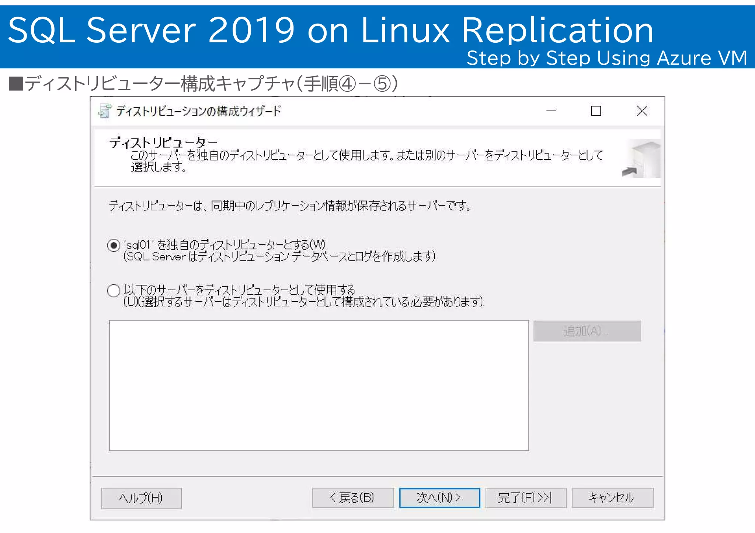This screenshot has width=755, height=533.
Task: Click the 'ディストリビューションの構成ウィザード' window title text
Action: [199, 111]
